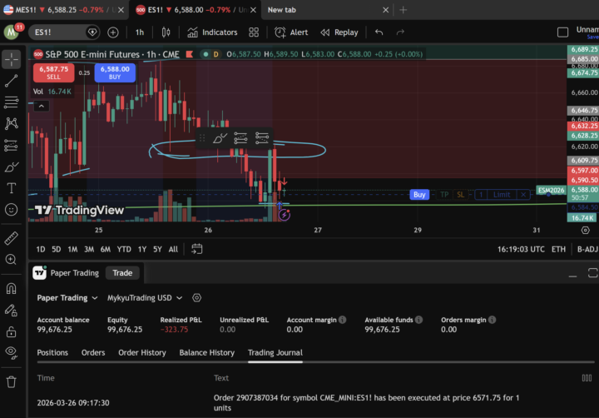The width and height of the screenshot is (599, 418).
Task: Open the patterns tool in sidebar
Action: pos(12,123)
